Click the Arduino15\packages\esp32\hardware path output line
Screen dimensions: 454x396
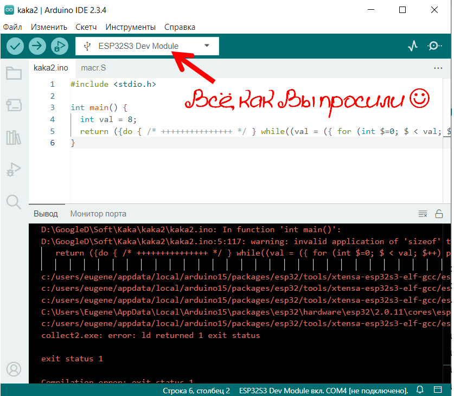click(x=246, y=312)
